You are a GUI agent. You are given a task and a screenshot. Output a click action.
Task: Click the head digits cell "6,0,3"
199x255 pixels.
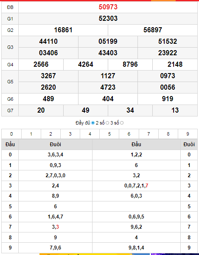coord(136,196)
